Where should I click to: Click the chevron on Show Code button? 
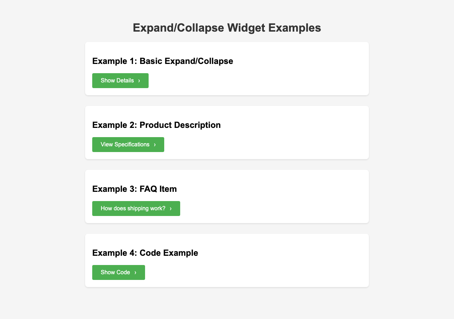135,272
